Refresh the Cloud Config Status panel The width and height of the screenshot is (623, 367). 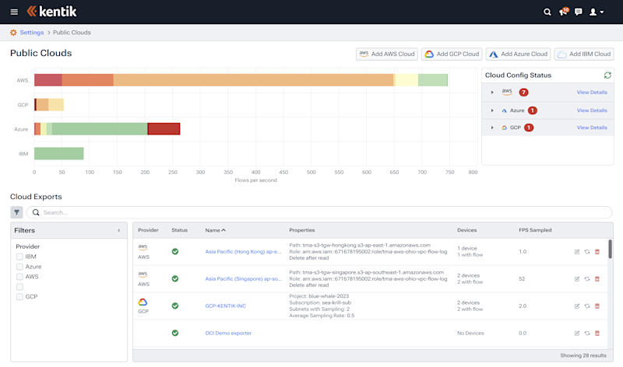pos(607,75)
